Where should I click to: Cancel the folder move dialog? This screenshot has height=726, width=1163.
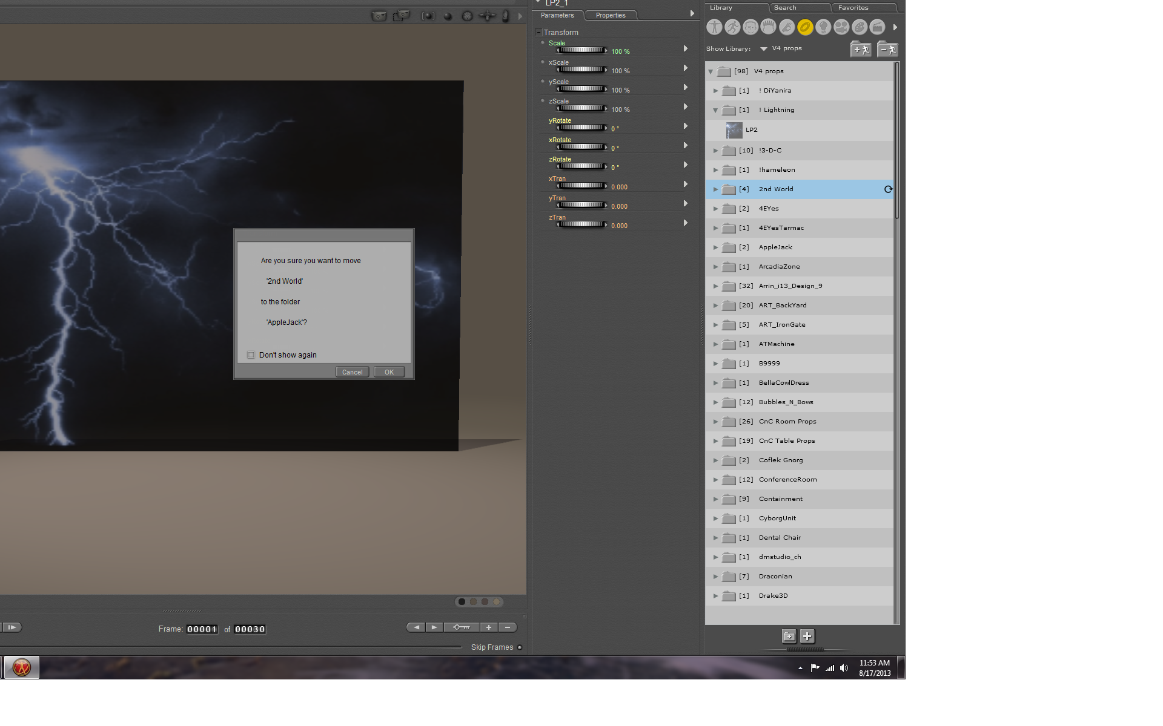[352, 372]
